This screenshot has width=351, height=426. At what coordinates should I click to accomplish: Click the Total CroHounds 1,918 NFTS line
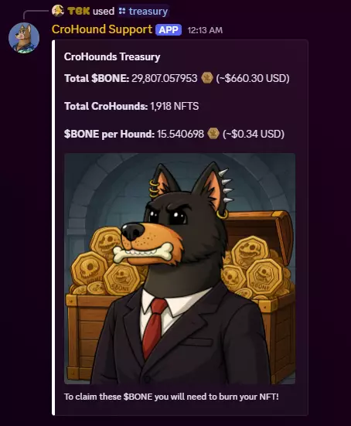click(x=131, y=106)
